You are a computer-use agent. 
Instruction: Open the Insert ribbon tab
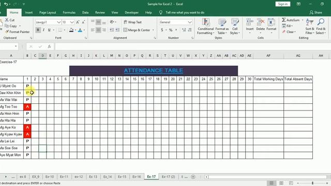[x=29, y=12]
